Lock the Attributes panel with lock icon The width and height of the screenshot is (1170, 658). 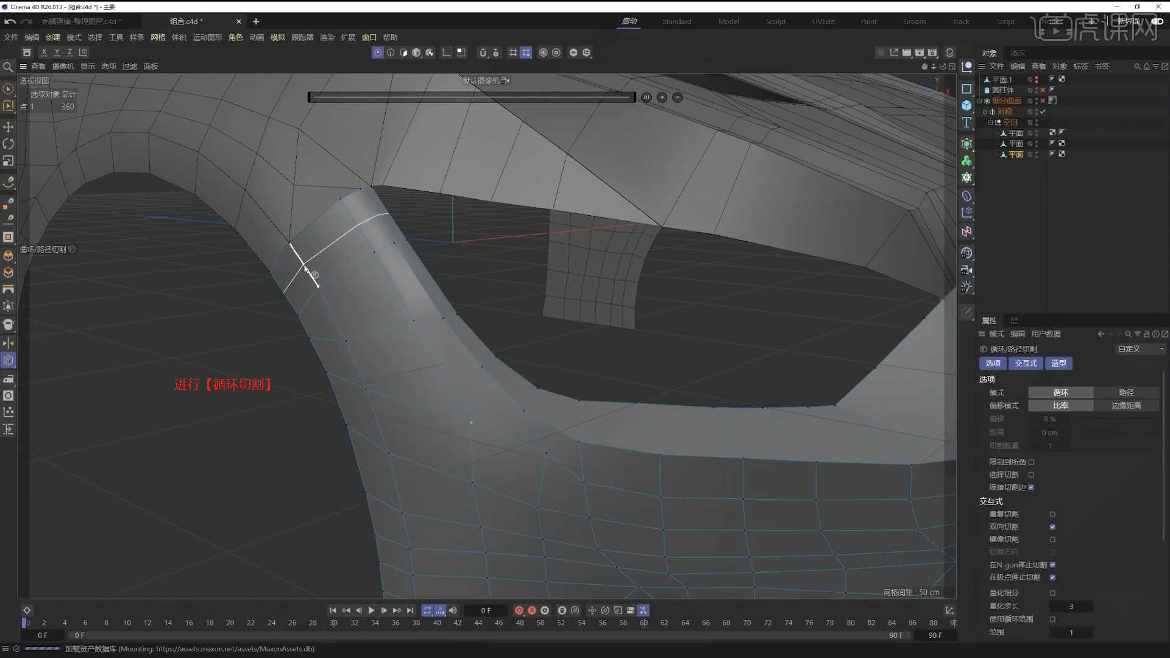(1146, 334)
